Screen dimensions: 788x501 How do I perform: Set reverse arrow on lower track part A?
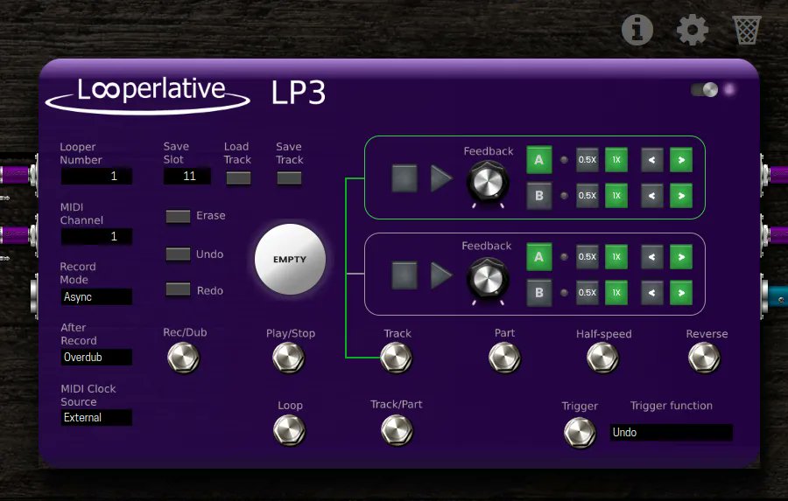click(x=651, y=256)
